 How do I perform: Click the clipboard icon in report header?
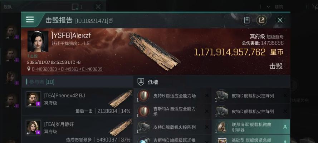pyautogui.click(x=246, y=20)
